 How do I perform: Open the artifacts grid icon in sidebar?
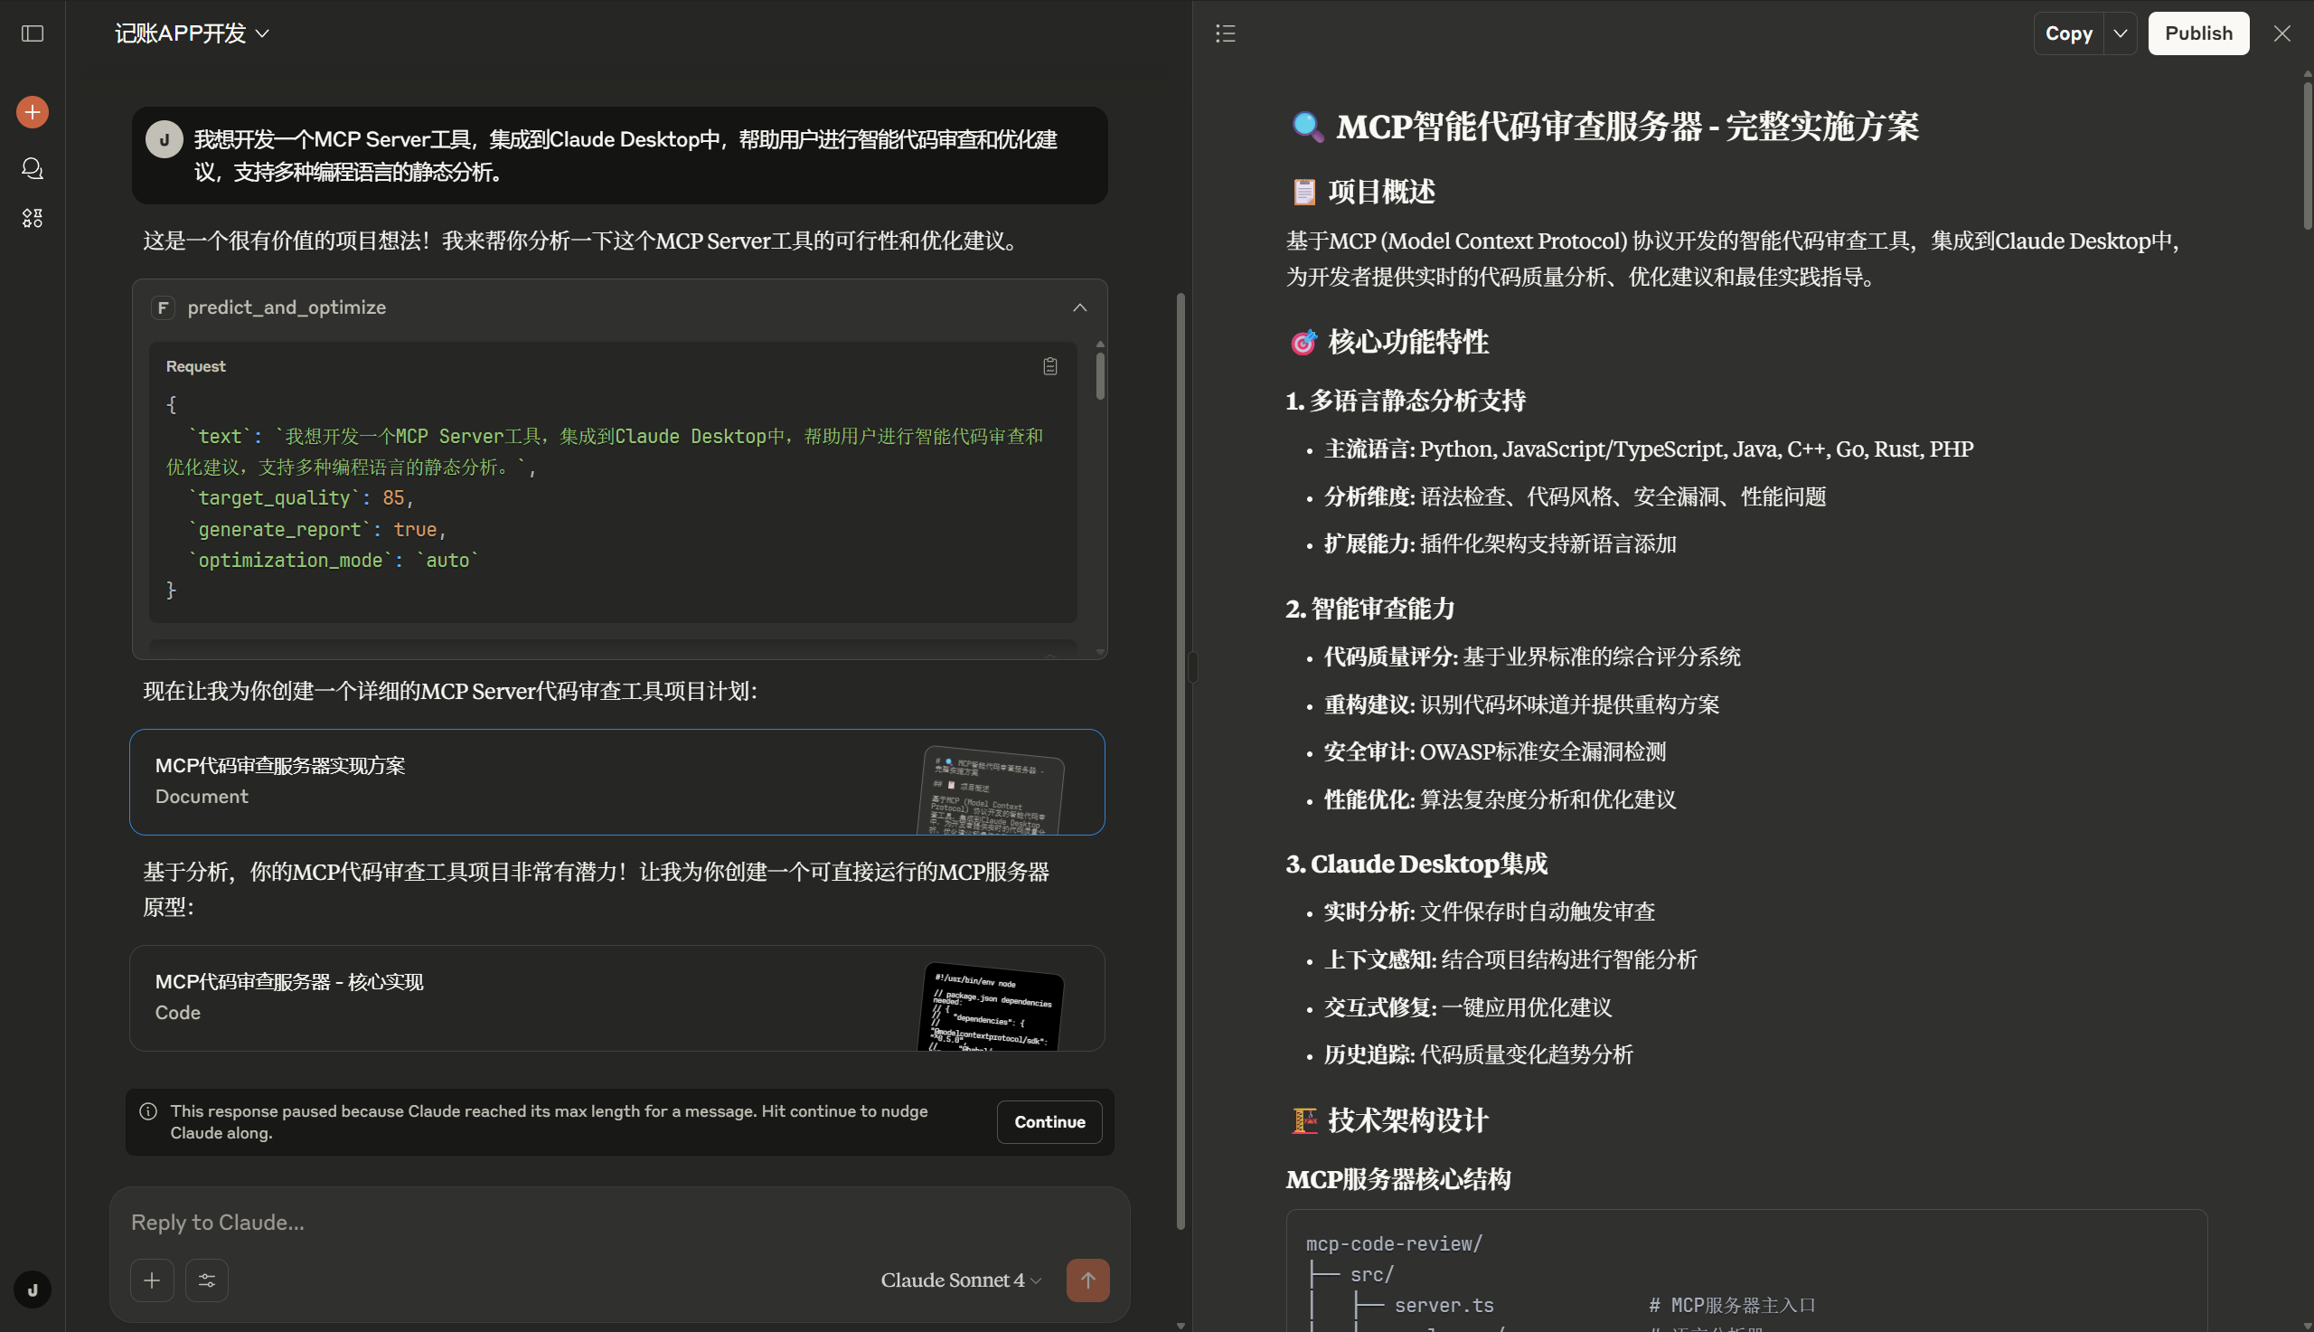click(x=33, y=218)
